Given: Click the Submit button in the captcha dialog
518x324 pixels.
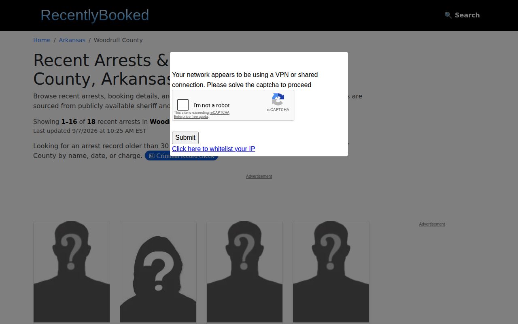Looking at the screenshot, I should 185,138.
